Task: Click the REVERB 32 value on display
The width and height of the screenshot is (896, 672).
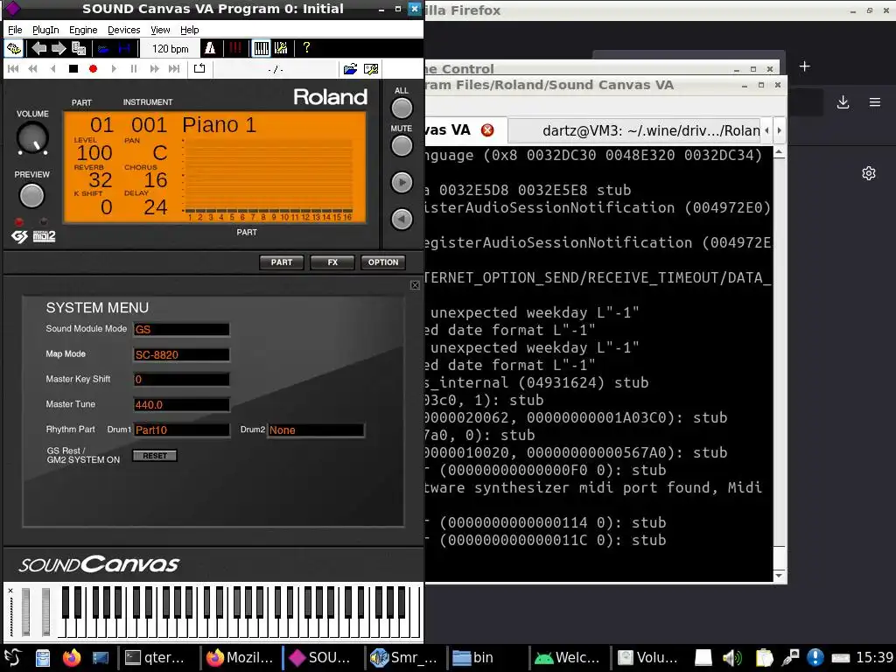Action: pyautogui.click(x=101, y=180)
